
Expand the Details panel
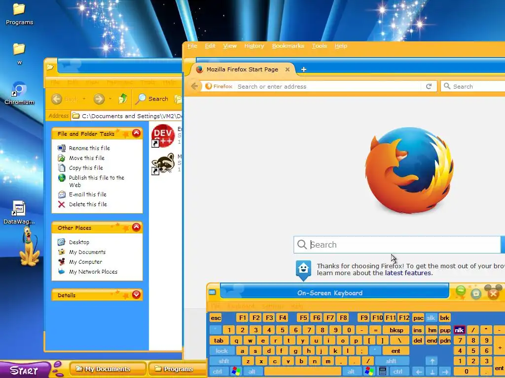tap(136, 294)
